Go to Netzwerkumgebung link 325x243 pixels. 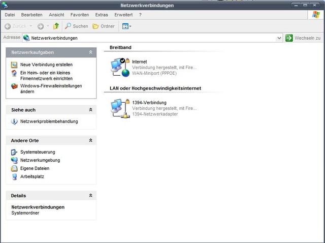point(40,160)
